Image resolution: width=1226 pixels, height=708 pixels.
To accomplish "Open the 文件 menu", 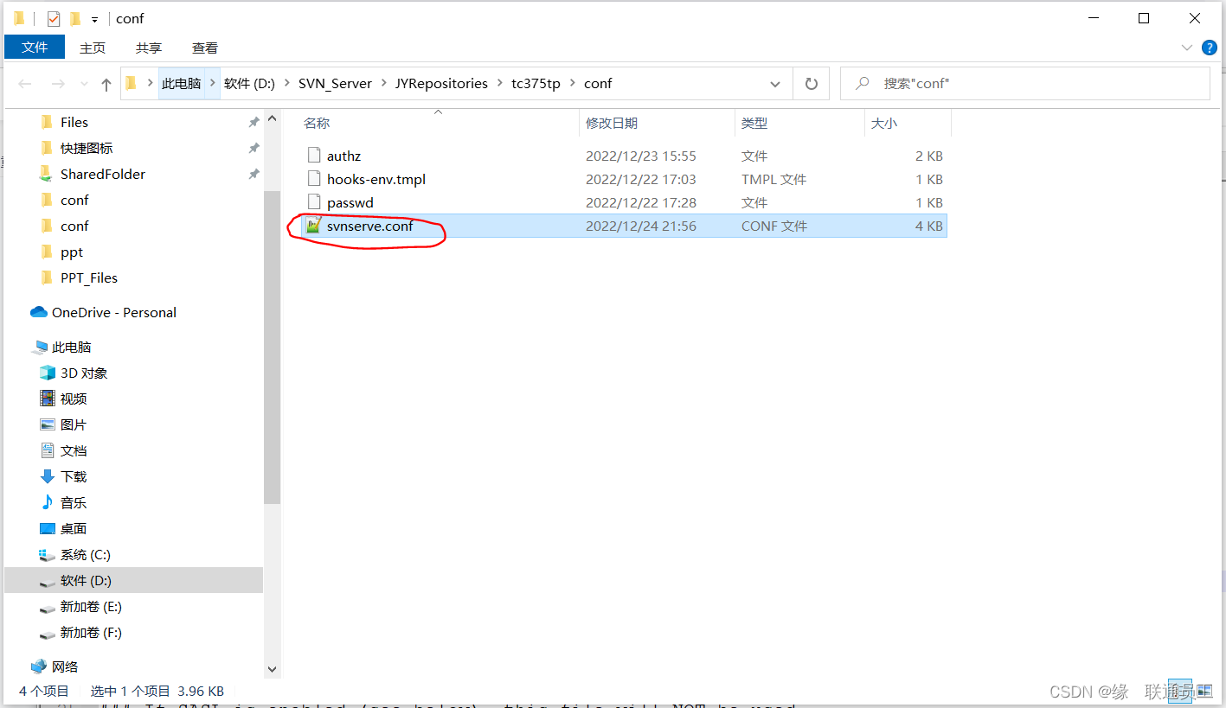I will pos(34,48).
